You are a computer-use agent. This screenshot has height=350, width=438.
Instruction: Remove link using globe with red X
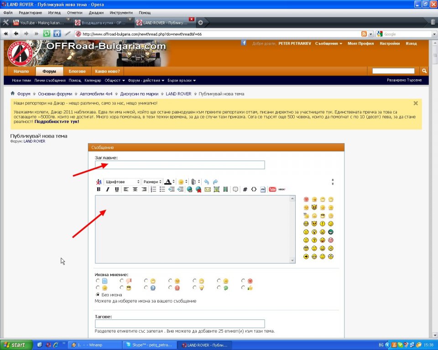click(x=198, y=190)
